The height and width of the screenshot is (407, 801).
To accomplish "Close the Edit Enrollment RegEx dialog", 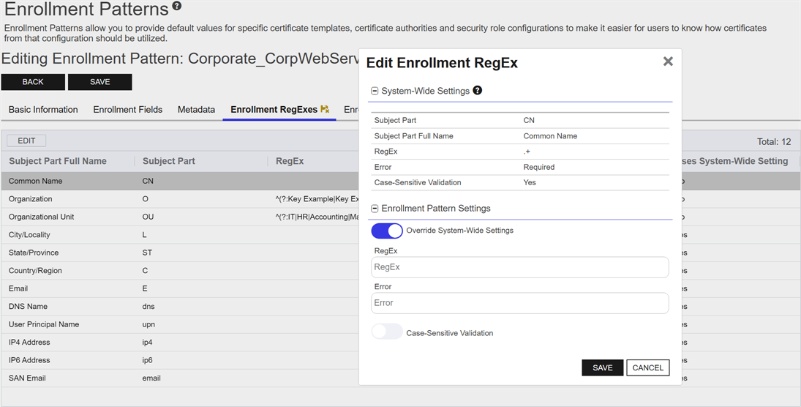I will (667, 61).
